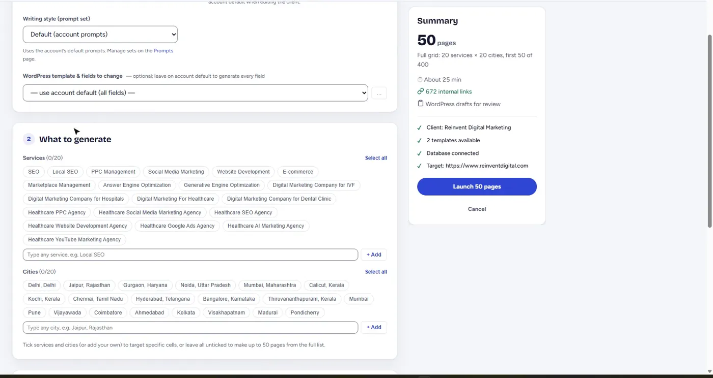Click the clipboard icon beside WordPress drafts
The image size is (713, 378).
click(420, 104)
